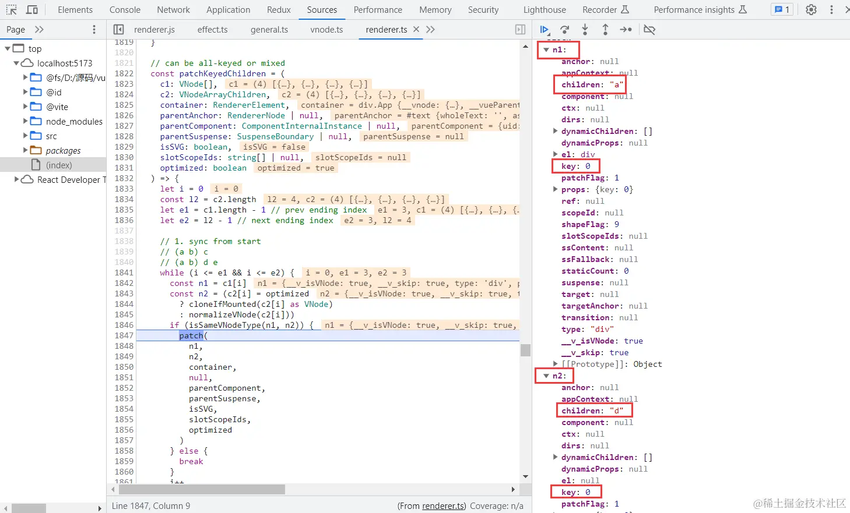Activate the inspect element picker icon

point(11,10)
